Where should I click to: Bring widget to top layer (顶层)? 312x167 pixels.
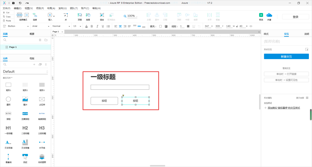click(x=80, y=15)
